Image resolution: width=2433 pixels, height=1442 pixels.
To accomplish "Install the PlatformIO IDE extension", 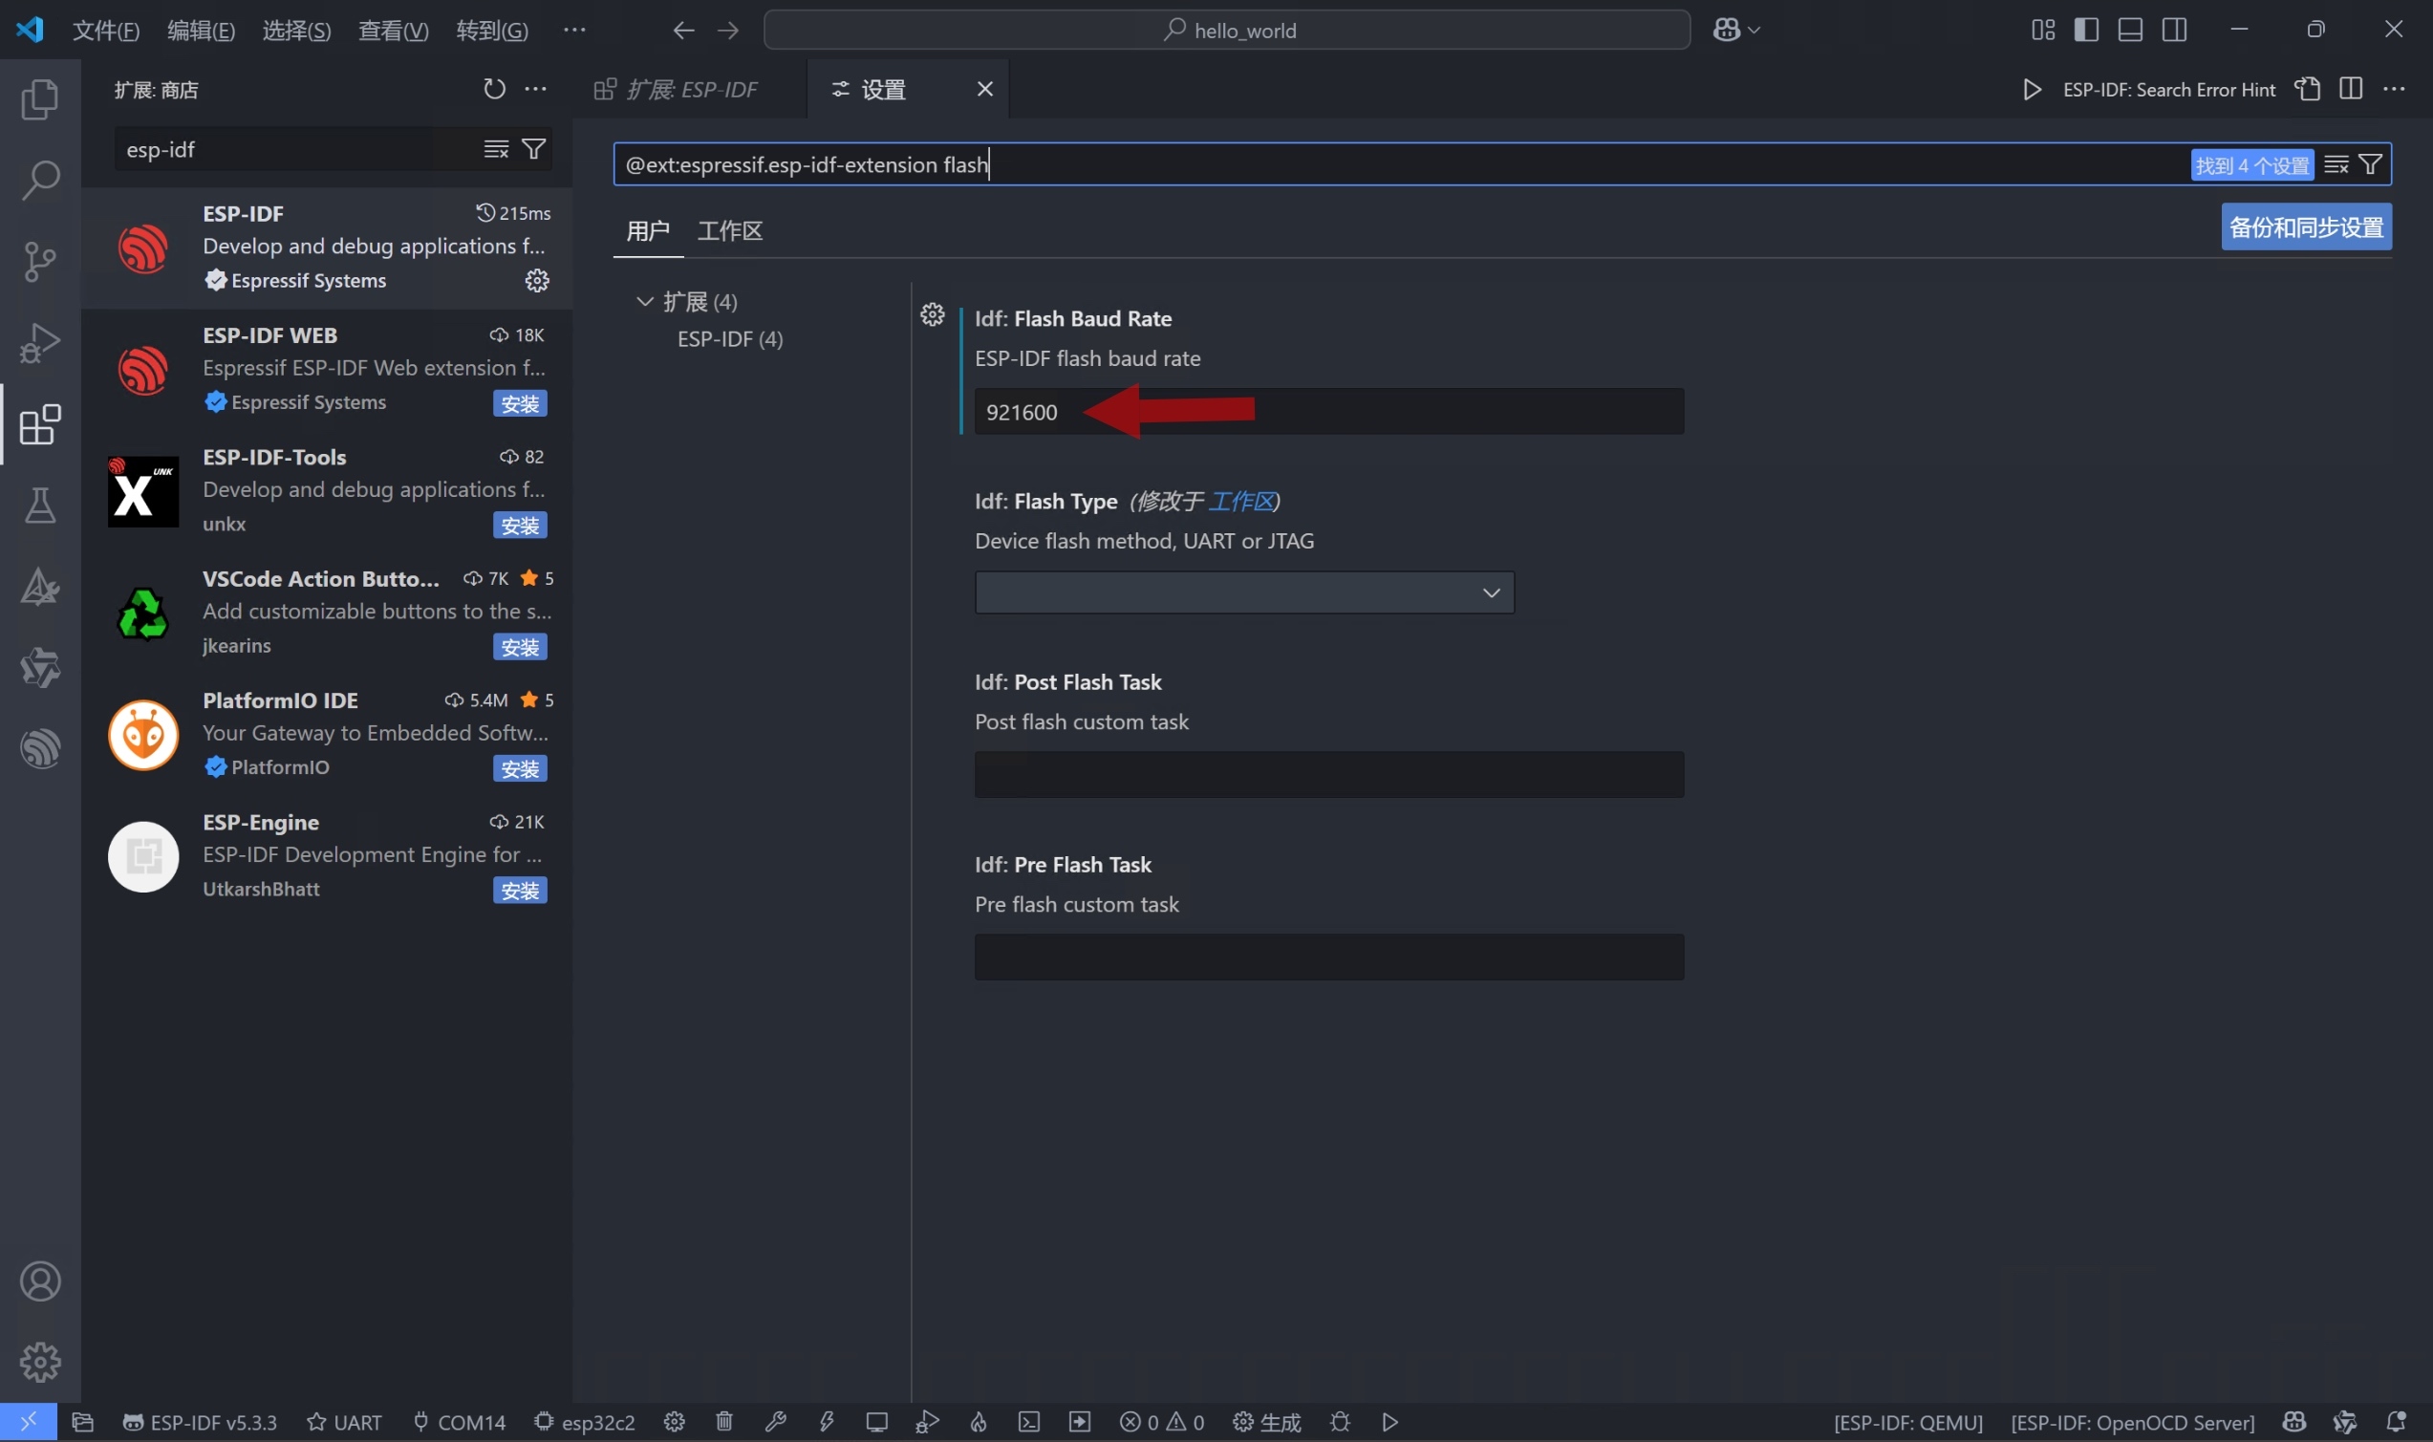I will coord(520,768).
